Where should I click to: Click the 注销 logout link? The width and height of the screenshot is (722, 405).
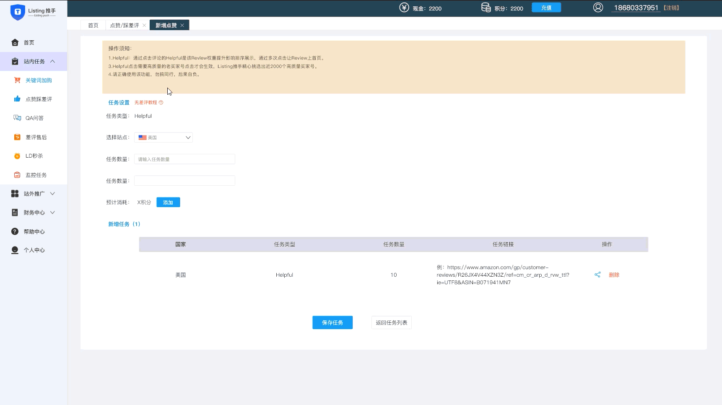pos(671,8)
